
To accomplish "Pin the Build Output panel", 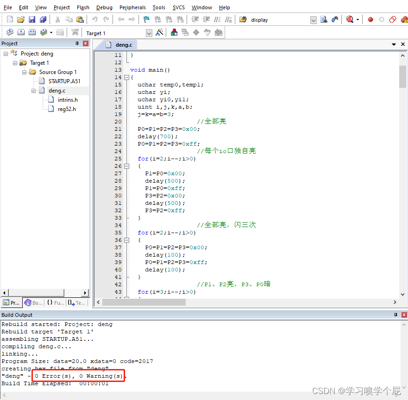I will point(395,315).
